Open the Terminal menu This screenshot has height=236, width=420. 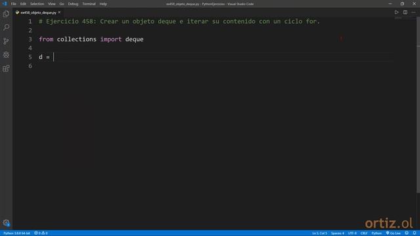click(89, 4)
